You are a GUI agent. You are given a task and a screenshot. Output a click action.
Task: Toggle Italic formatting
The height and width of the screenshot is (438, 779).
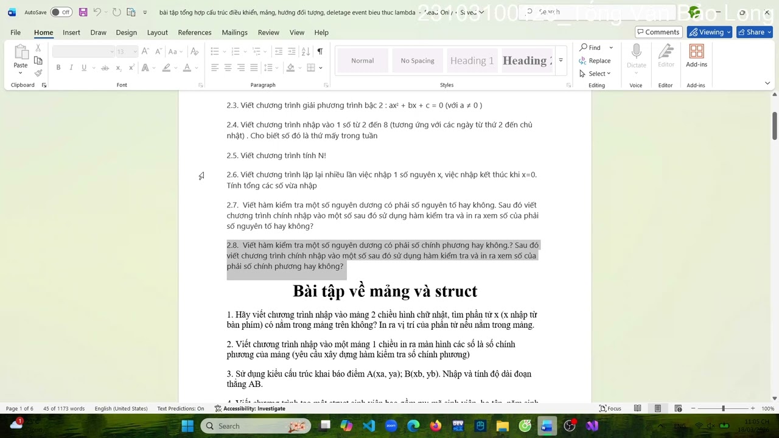[71, 68]
